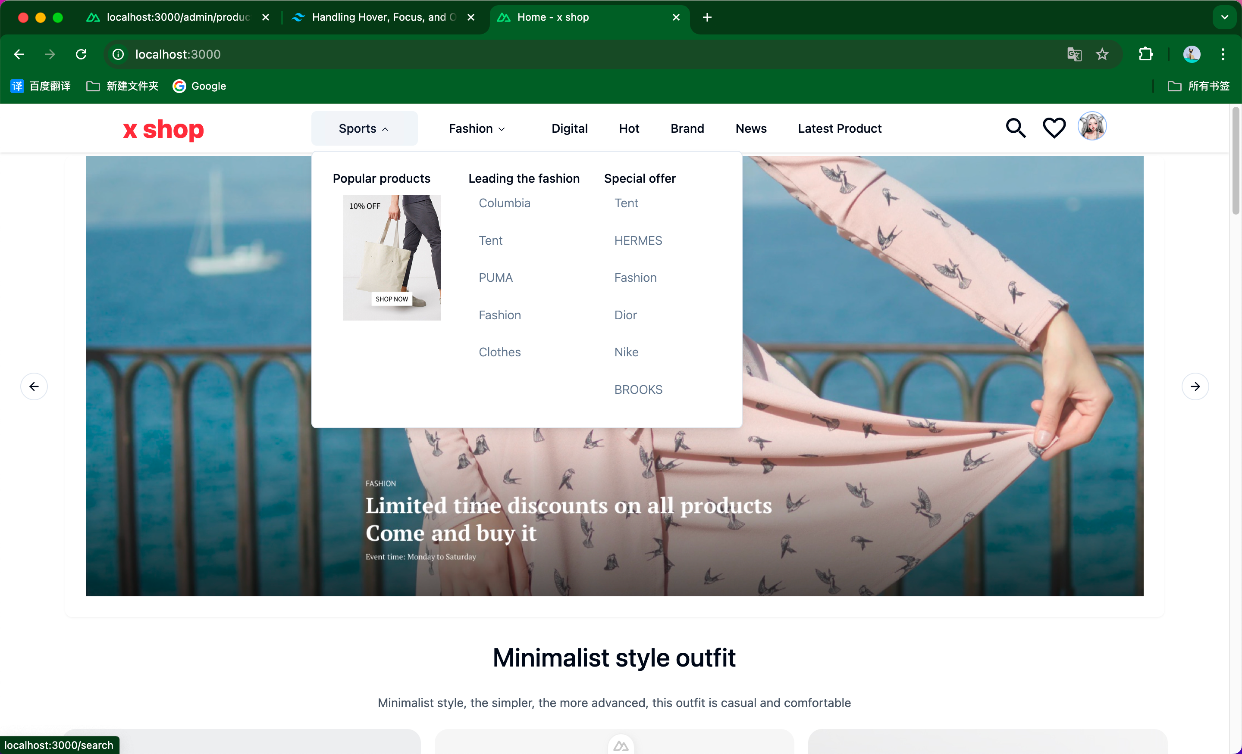Expand the Fashion dropdown menu
This screenshot has width=1242, height=754.
(x=477, y=128)
